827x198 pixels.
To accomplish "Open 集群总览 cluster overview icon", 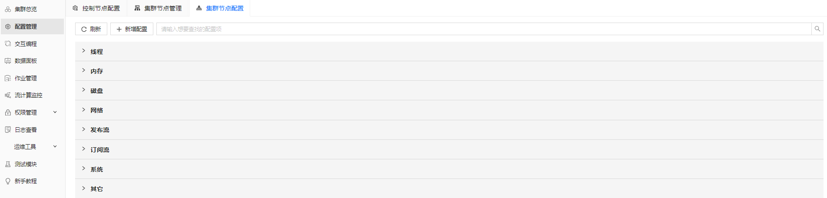I will click(8, 9).
